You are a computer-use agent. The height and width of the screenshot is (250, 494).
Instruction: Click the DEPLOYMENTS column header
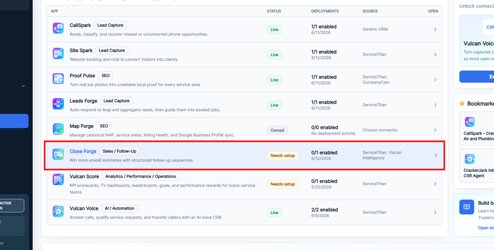[x=325, y=11]
